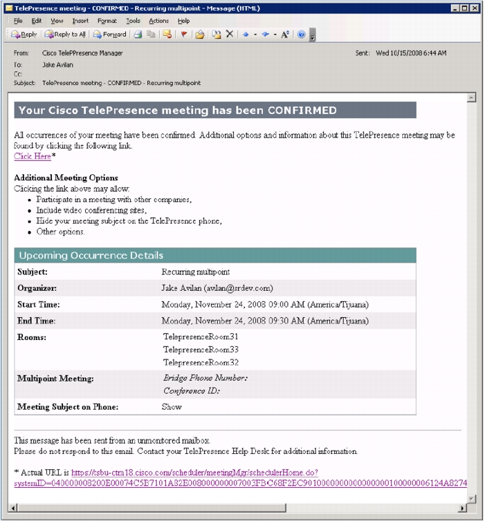485x521 pixels.
Task: Click the Reply toolbar button
Action: [24, 35]
